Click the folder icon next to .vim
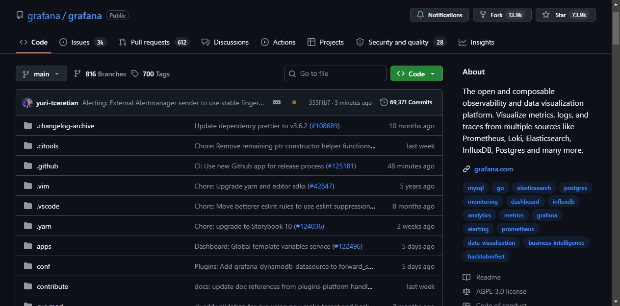 (x=28, y=186)
